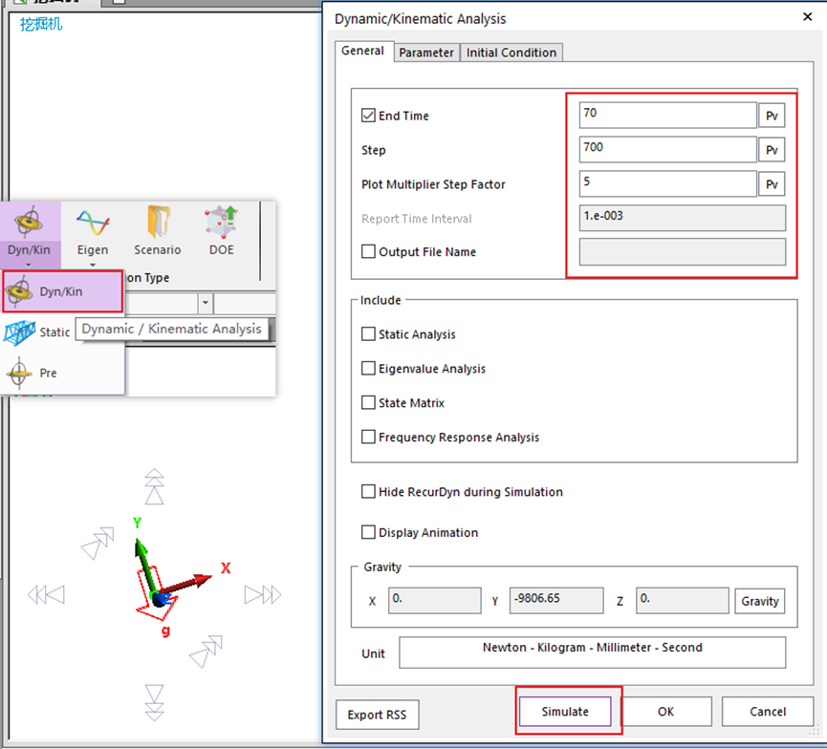Click Export RSS button
The image size is (827, 749).
pyautogui.click(x=377, y=715)
